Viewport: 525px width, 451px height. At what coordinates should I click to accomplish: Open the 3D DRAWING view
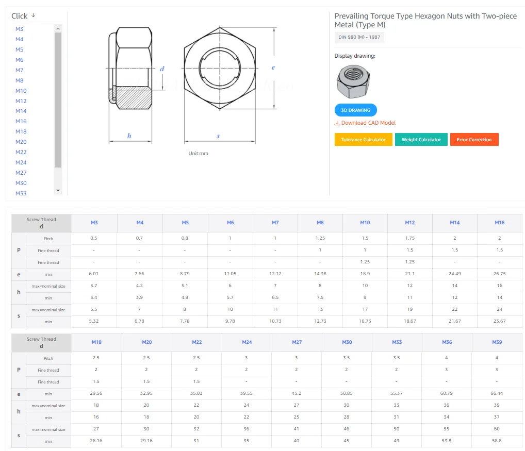(x=355, y=110)
